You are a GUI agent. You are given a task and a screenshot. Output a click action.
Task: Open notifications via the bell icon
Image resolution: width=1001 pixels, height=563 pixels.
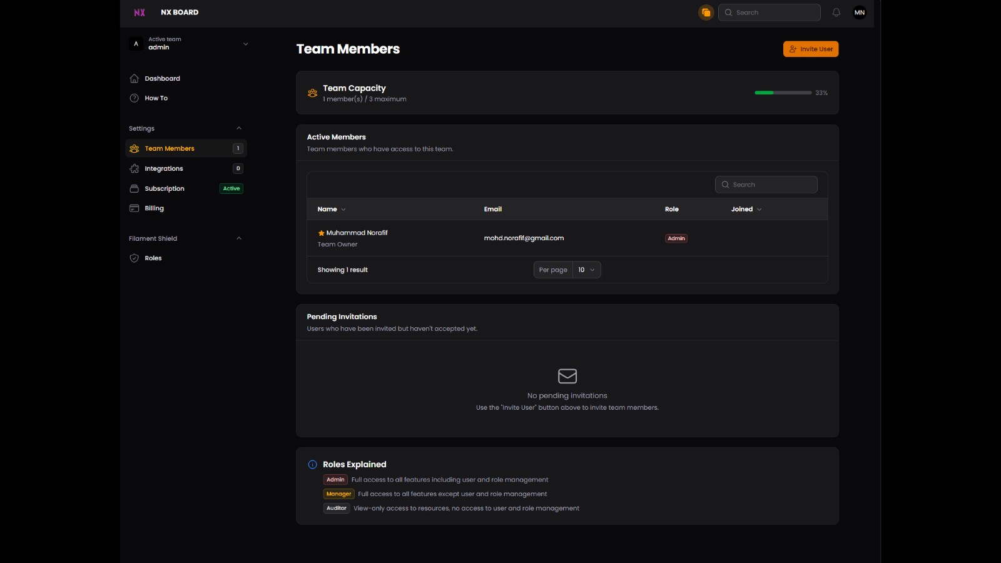[836, 12]
